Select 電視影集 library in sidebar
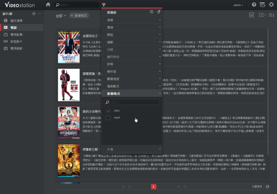 click(22, 35)
